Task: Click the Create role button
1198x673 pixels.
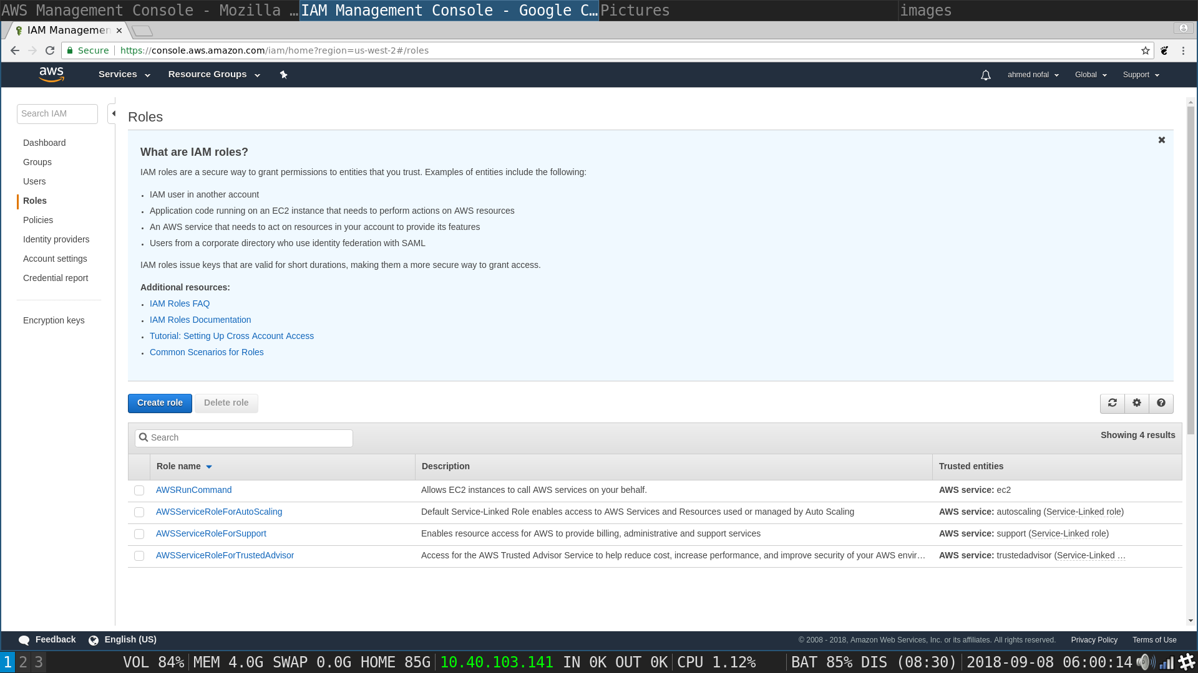Action: 160,403
